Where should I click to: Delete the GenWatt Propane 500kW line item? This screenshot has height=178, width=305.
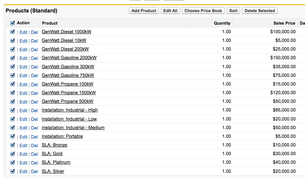[x=34, y=102]
